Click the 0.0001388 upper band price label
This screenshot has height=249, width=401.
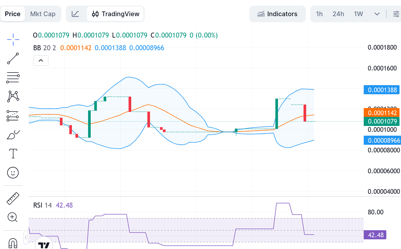click(382, 90)
